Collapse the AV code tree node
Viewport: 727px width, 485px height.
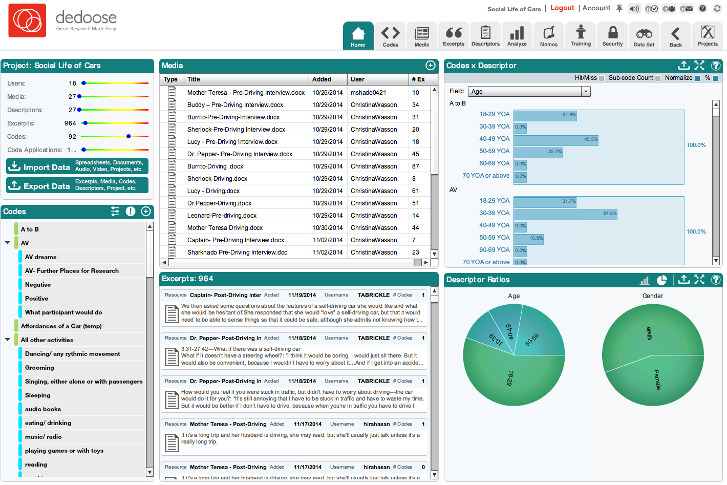8,243
